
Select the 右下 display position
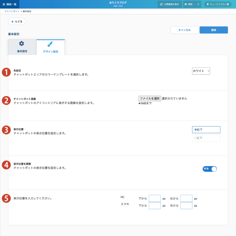[206, 130]
